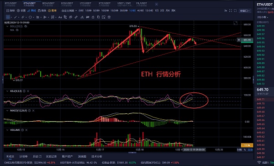
Task: Switch to the BTC/USDT tab
Action: pyautogui.click(x=11, y=4)
